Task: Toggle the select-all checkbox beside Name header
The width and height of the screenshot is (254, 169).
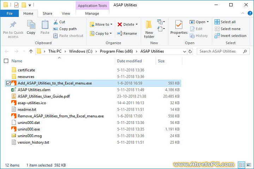Action: pyautogui.click(x=6, y=61)
